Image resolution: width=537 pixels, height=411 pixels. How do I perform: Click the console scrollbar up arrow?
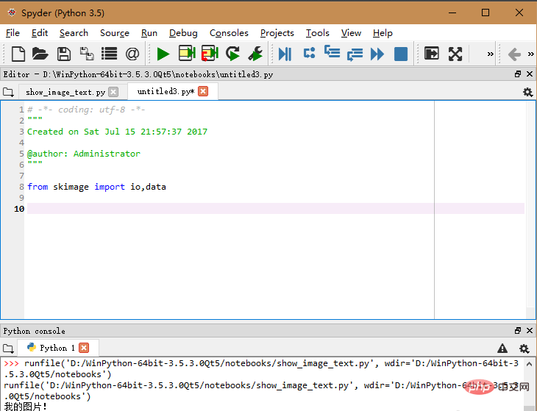(x=529, y=364)
